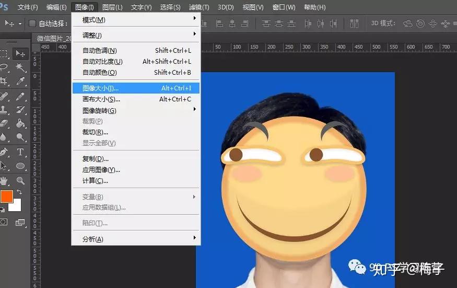Image resolution: width=457 pixels, height=288 pixels.
Task: Open the 3D(D) menu
Action: coord(226,7)
